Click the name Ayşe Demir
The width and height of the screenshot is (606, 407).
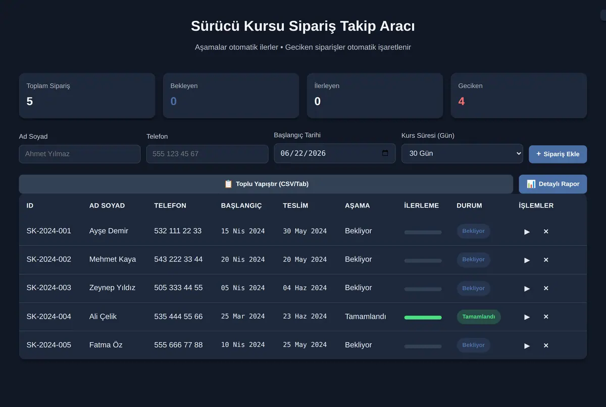click(109, 231)
